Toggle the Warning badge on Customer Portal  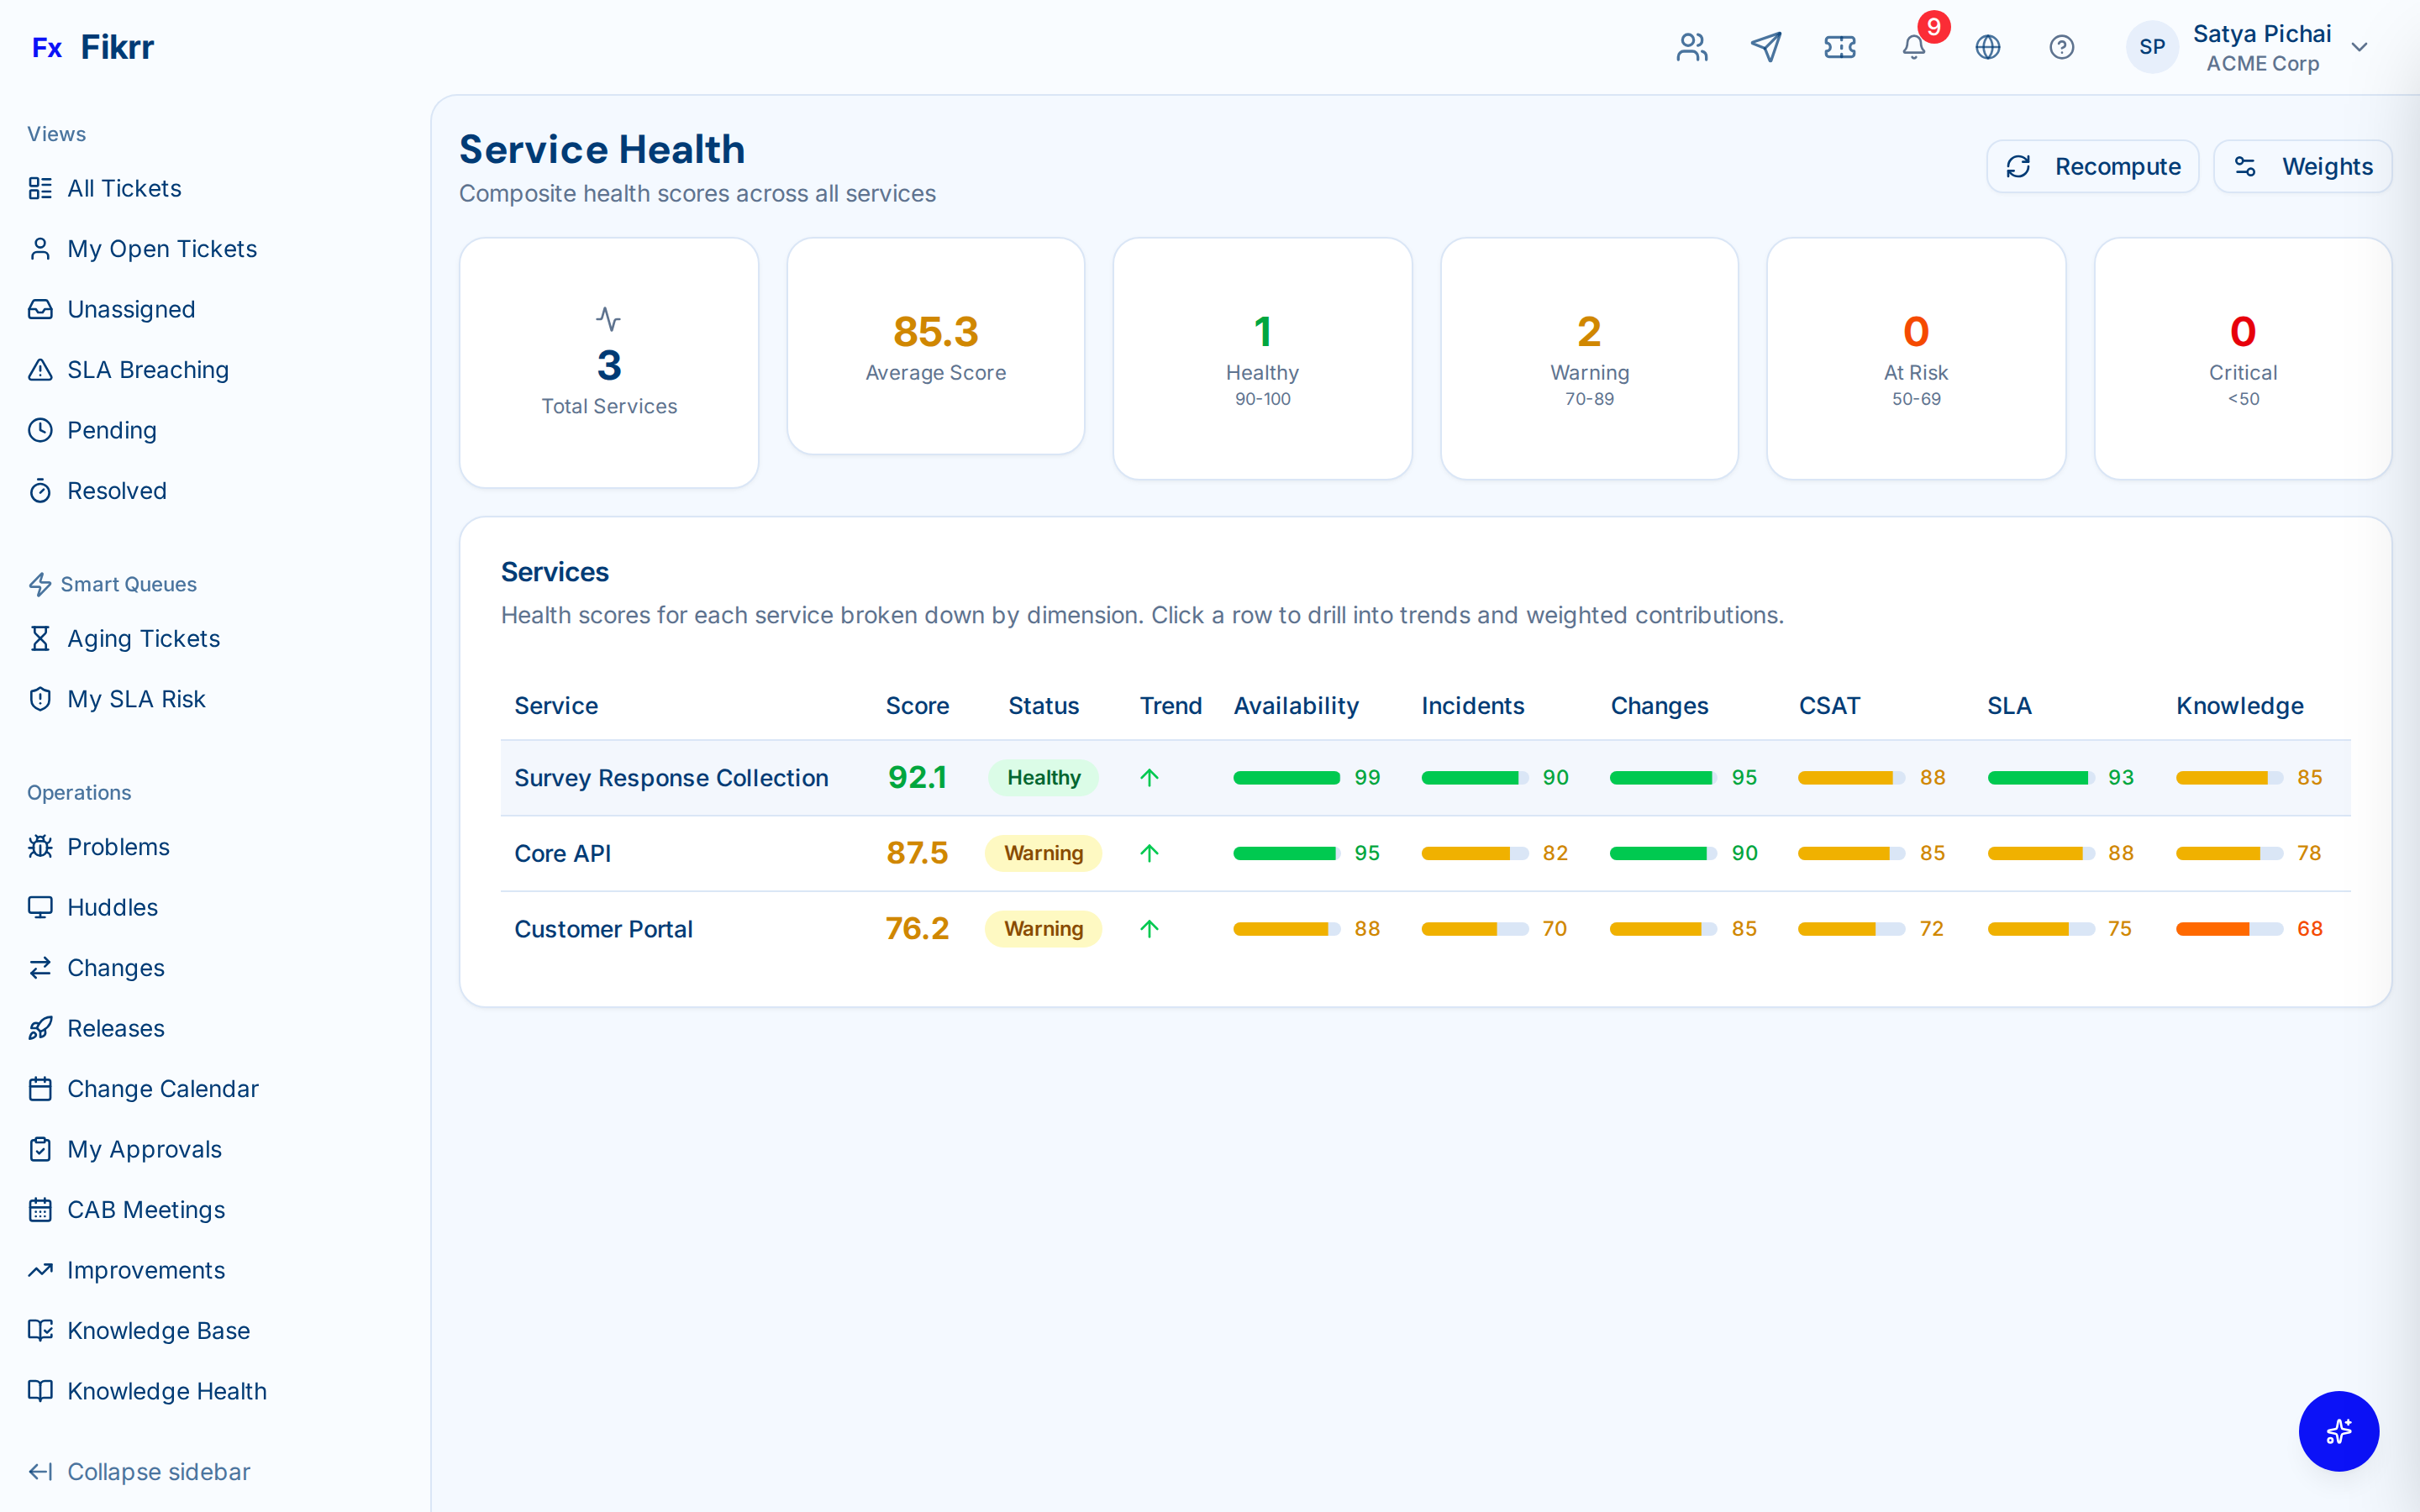1043,928
